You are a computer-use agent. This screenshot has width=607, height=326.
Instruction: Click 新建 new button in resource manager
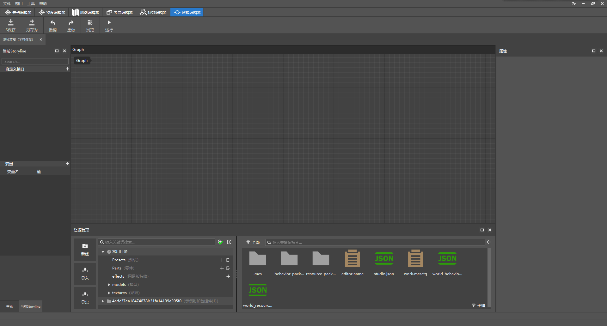coord(85,250)
